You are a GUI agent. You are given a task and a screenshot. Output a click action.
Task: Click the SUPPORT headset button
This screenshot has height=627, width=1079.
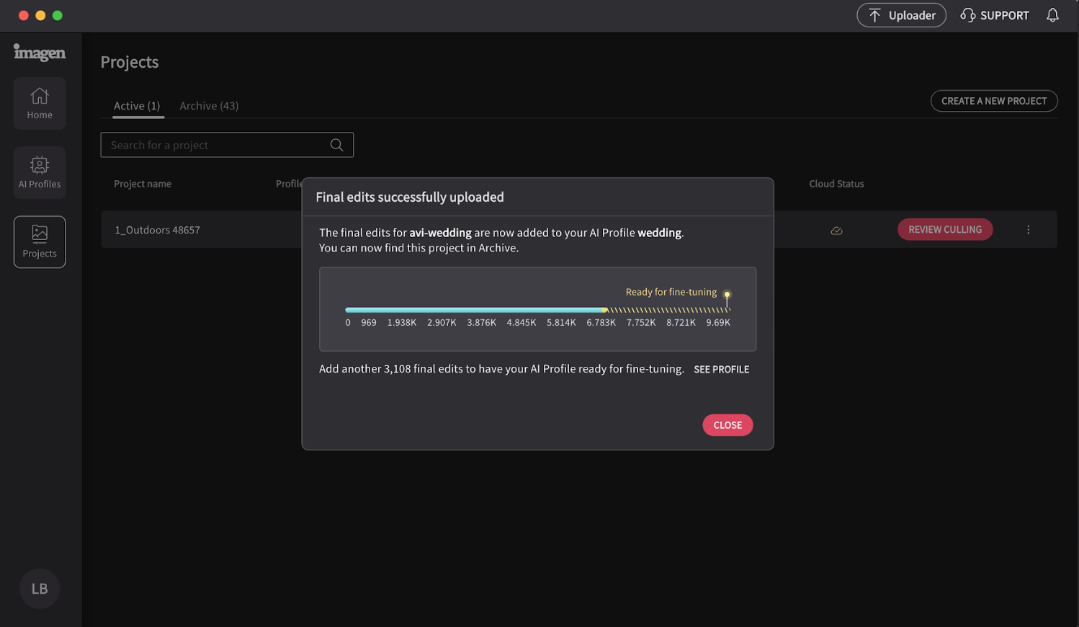[x=995, y=15]
